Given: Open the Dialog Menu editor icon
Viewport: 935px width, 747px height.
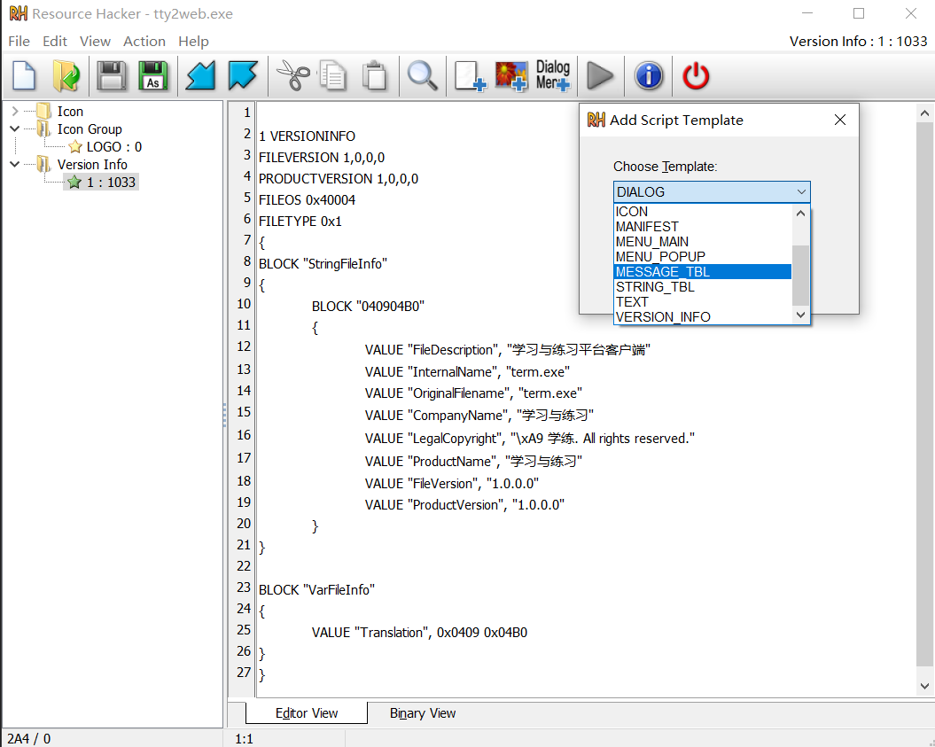Looking at the screenshot, I should pos(553,75).
